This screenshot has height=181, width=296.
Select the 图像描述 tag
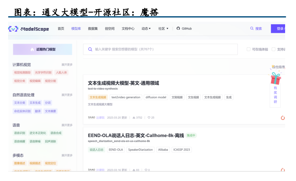tap(20, 163)
